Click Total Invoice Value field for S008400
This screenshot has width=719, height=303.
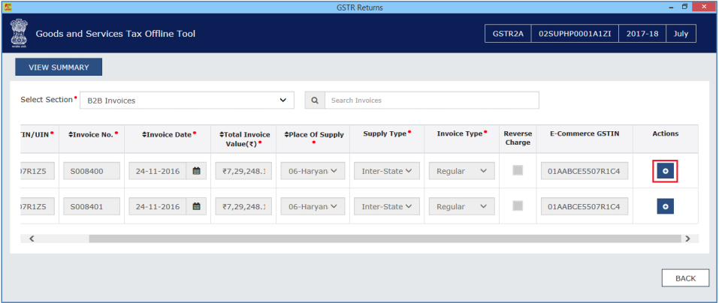click(x=243, y=171)
